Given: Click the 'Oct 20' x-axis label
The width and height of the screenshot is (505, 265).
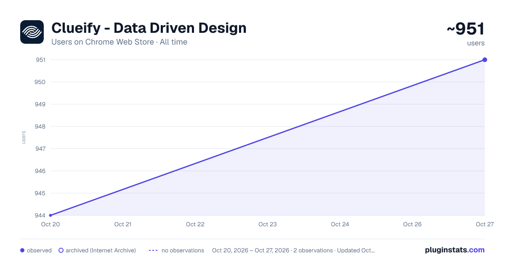Looking at the screenshot, I should point(50,224).
